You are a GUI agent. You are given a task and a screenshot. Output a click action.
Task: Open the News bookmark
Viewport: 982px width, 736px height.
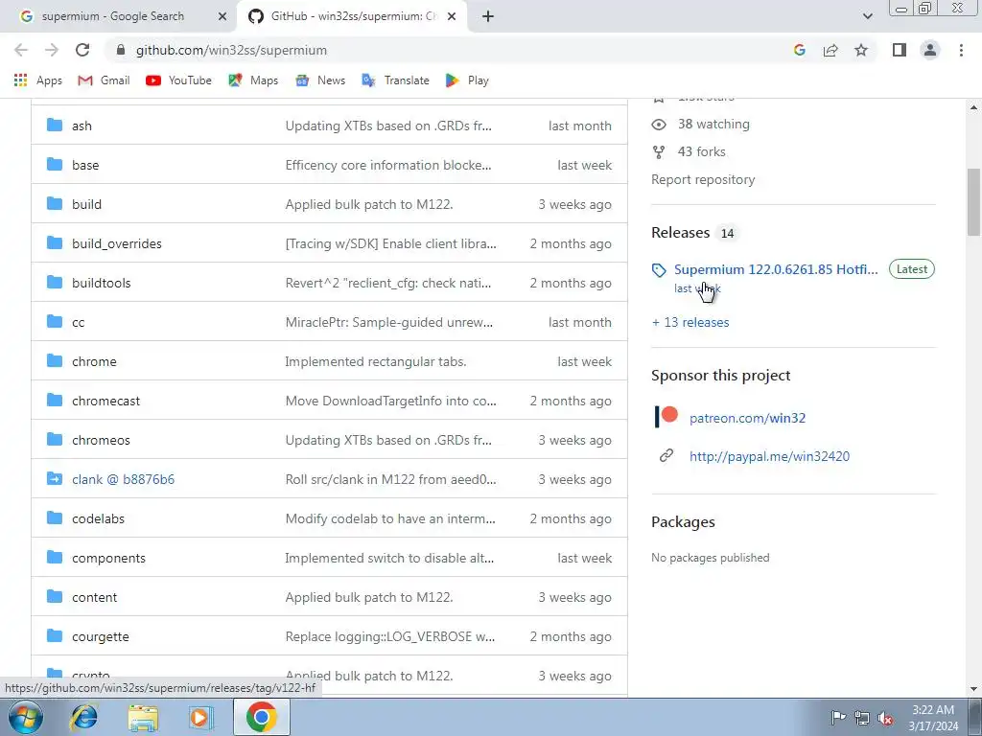pos(320,80)
